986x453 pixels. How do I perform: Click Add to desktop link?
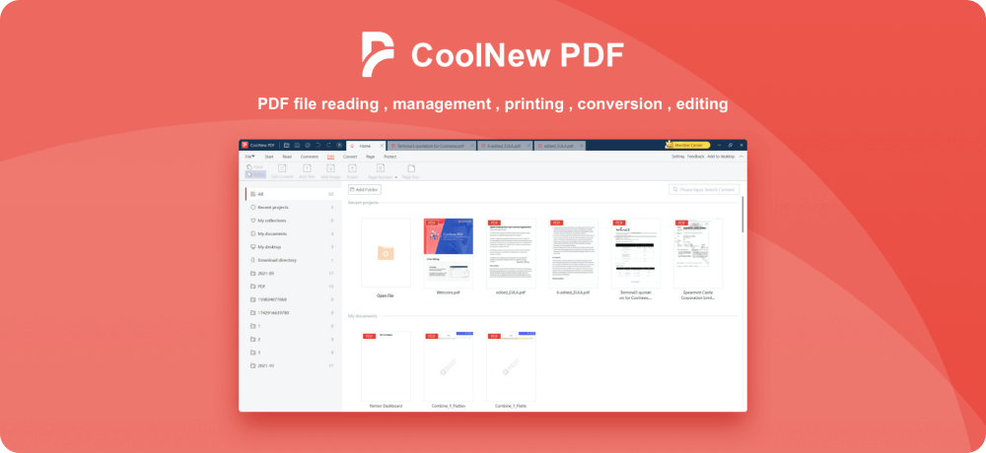pyautogui.click(x=721, y=157)
